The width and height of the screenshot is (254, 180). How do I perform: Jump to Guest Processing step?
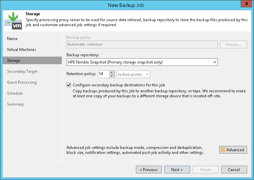(22, 82)
